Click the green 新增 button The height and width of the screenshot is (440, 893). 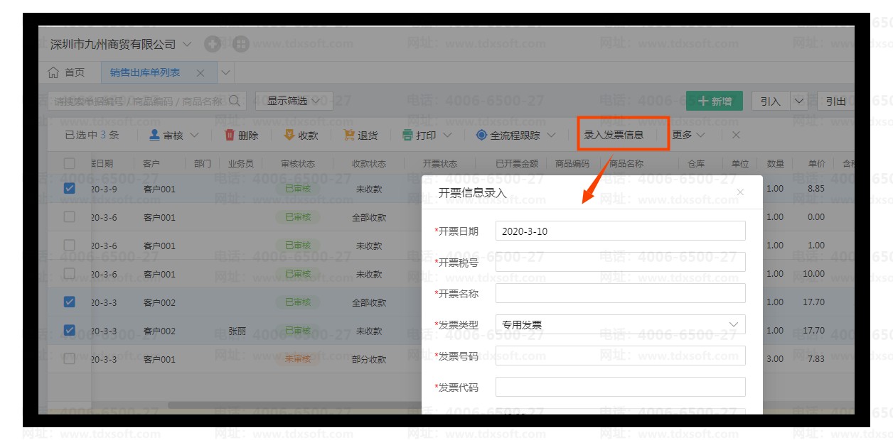714,101
